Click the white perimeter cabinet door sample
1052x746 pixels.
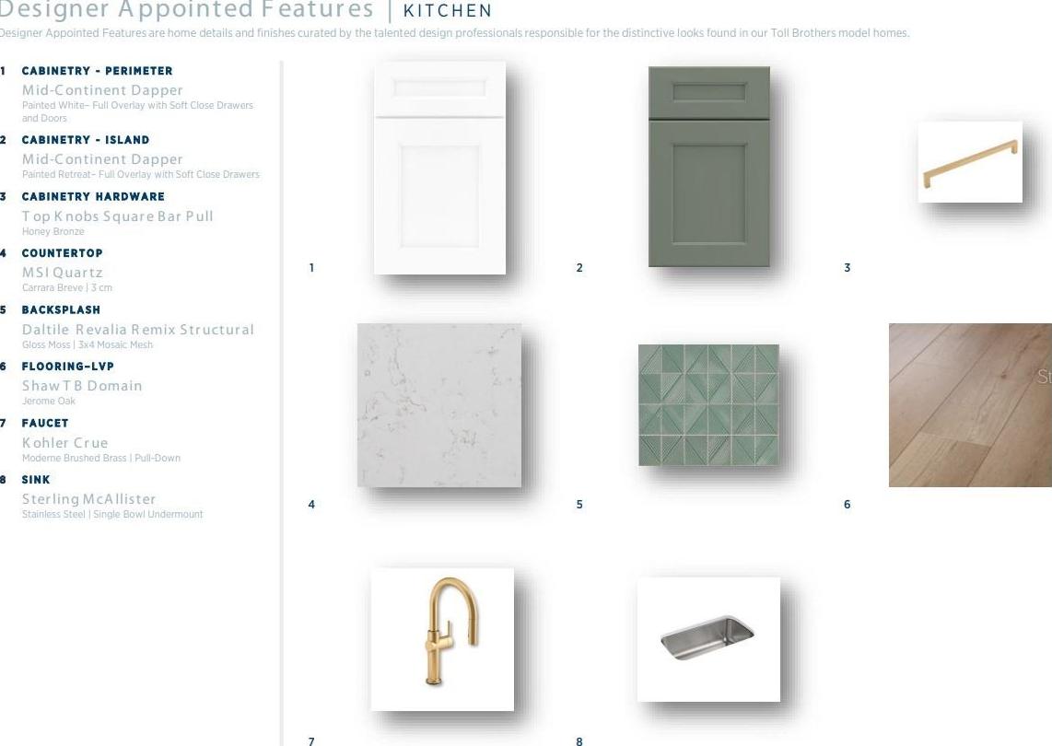[439, 168]
